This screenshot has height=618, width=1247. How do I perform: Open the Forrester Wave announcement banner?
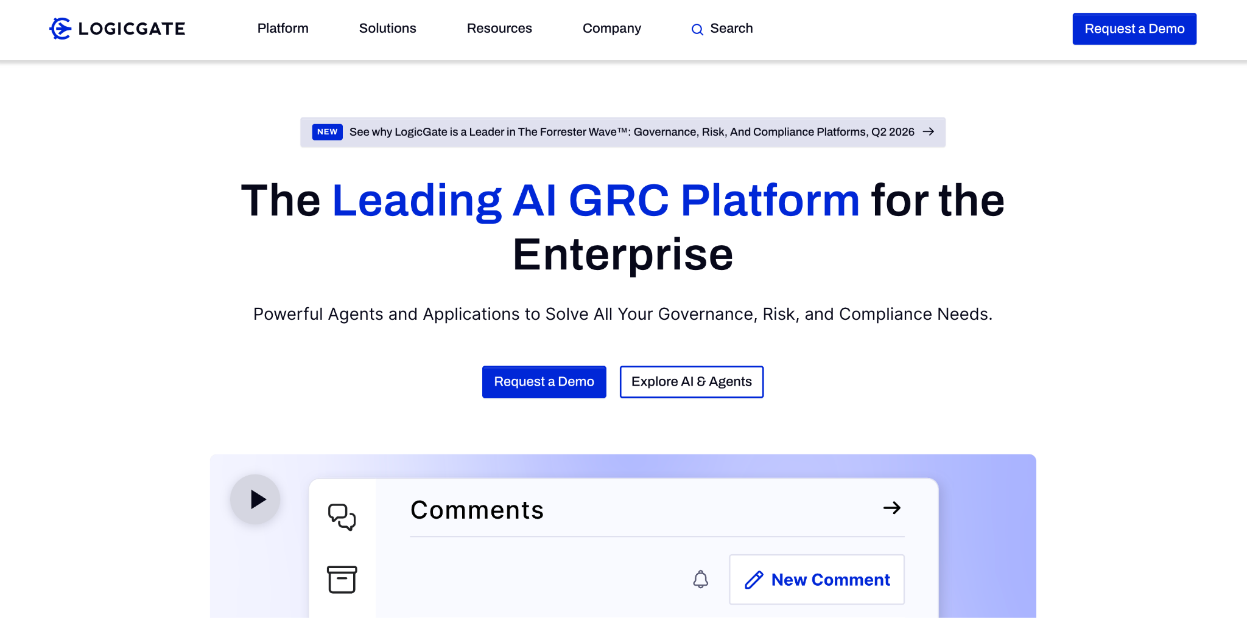pos(622,132)
